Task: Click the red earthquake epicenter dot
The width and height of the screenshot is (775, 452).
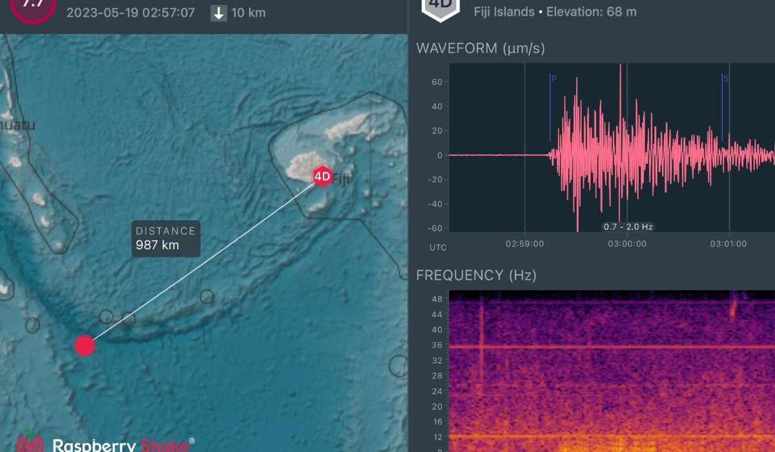Action: 85,345
